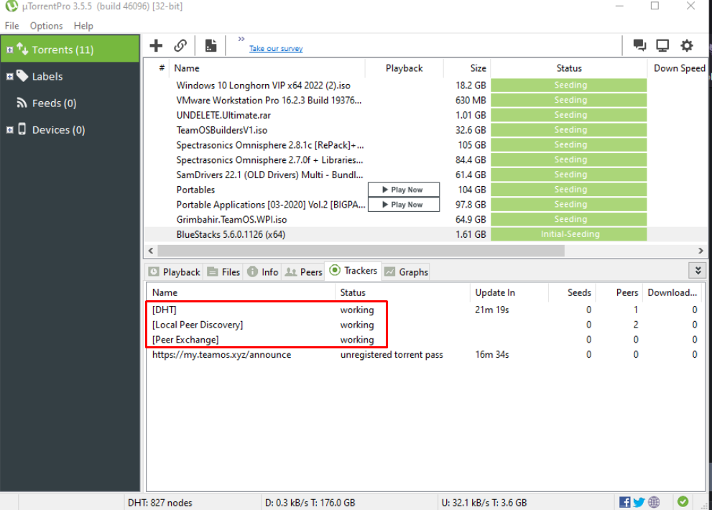This screenshot has height=510, width=712.
Task: Expand the Labels tree node
Action: (9, 77)
